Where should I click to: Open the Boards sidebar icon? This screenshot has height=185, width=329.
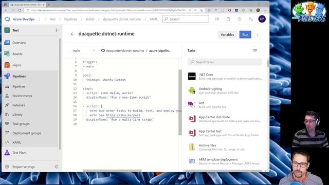pos(7,54)
